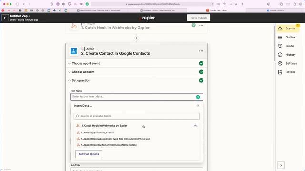This screenshot has height=171, width=305.
Task: Open the three-dot menu on the Catch Hook step
Action: pos(201,25)
